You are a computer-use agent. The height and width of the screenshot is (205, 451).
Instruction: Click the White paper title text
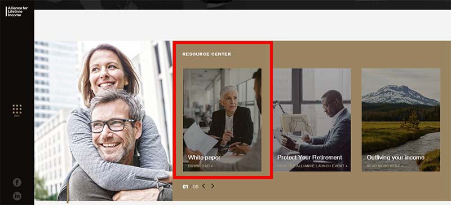204,158
